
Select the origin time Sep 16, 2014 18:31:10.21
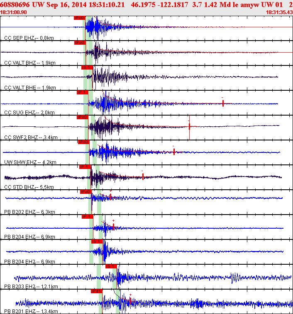pos(85,5)
